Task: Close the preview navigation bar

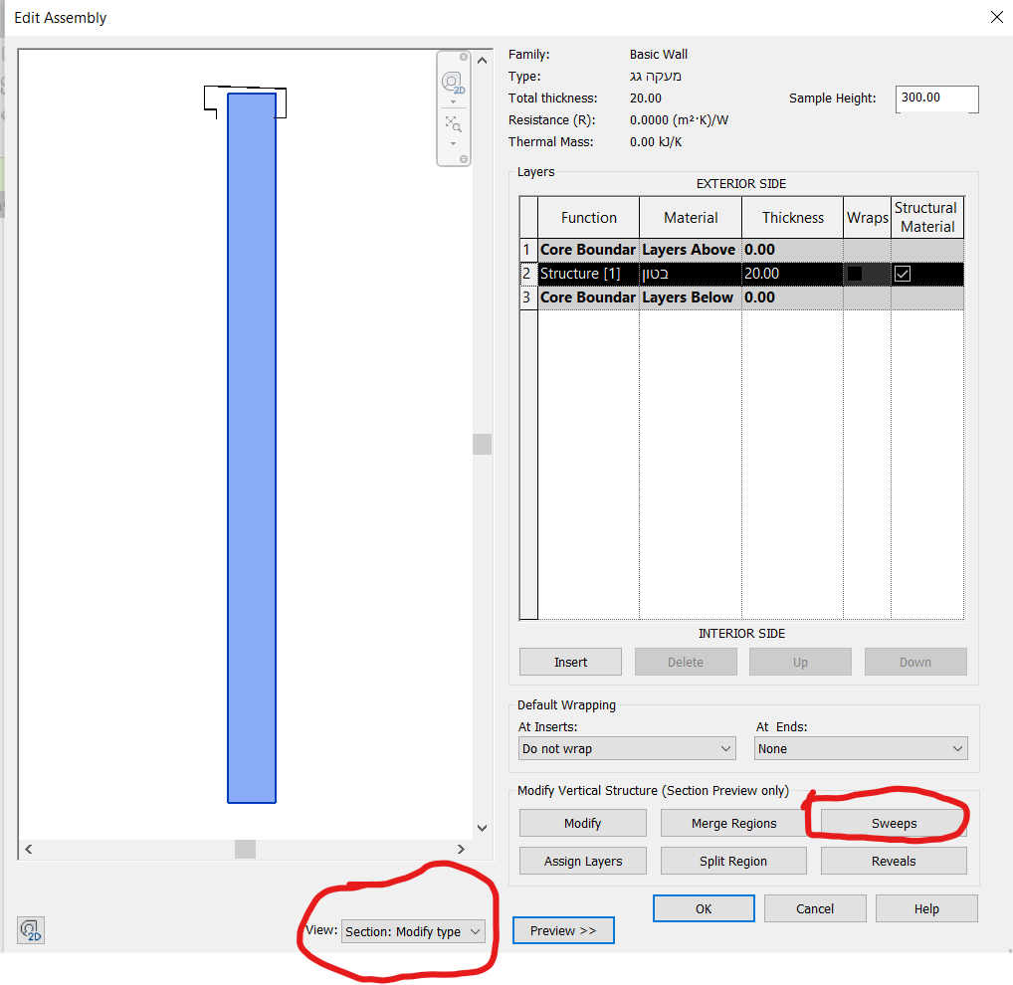Action: point(464,57)
